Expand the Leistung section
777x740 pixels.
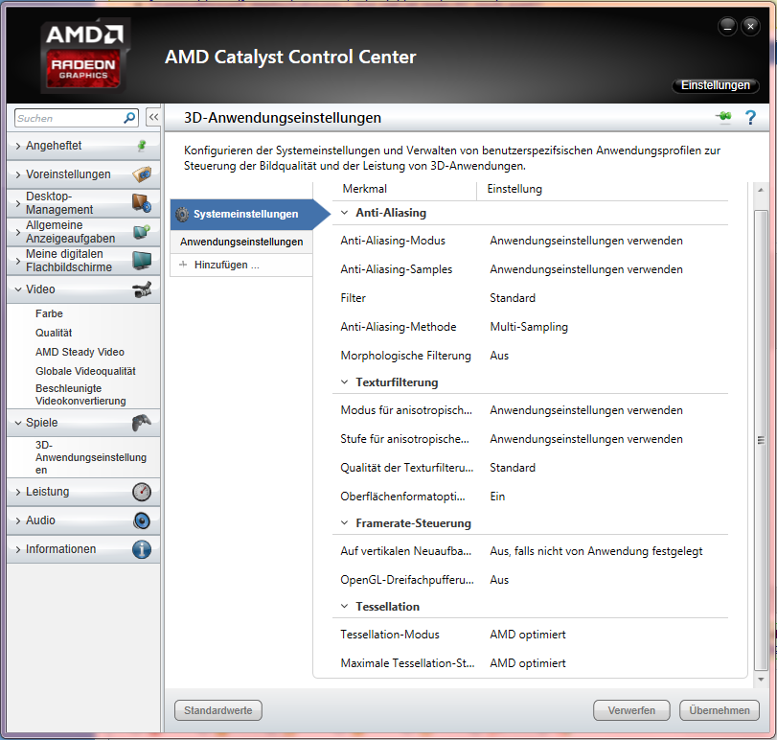pos(18,492)
